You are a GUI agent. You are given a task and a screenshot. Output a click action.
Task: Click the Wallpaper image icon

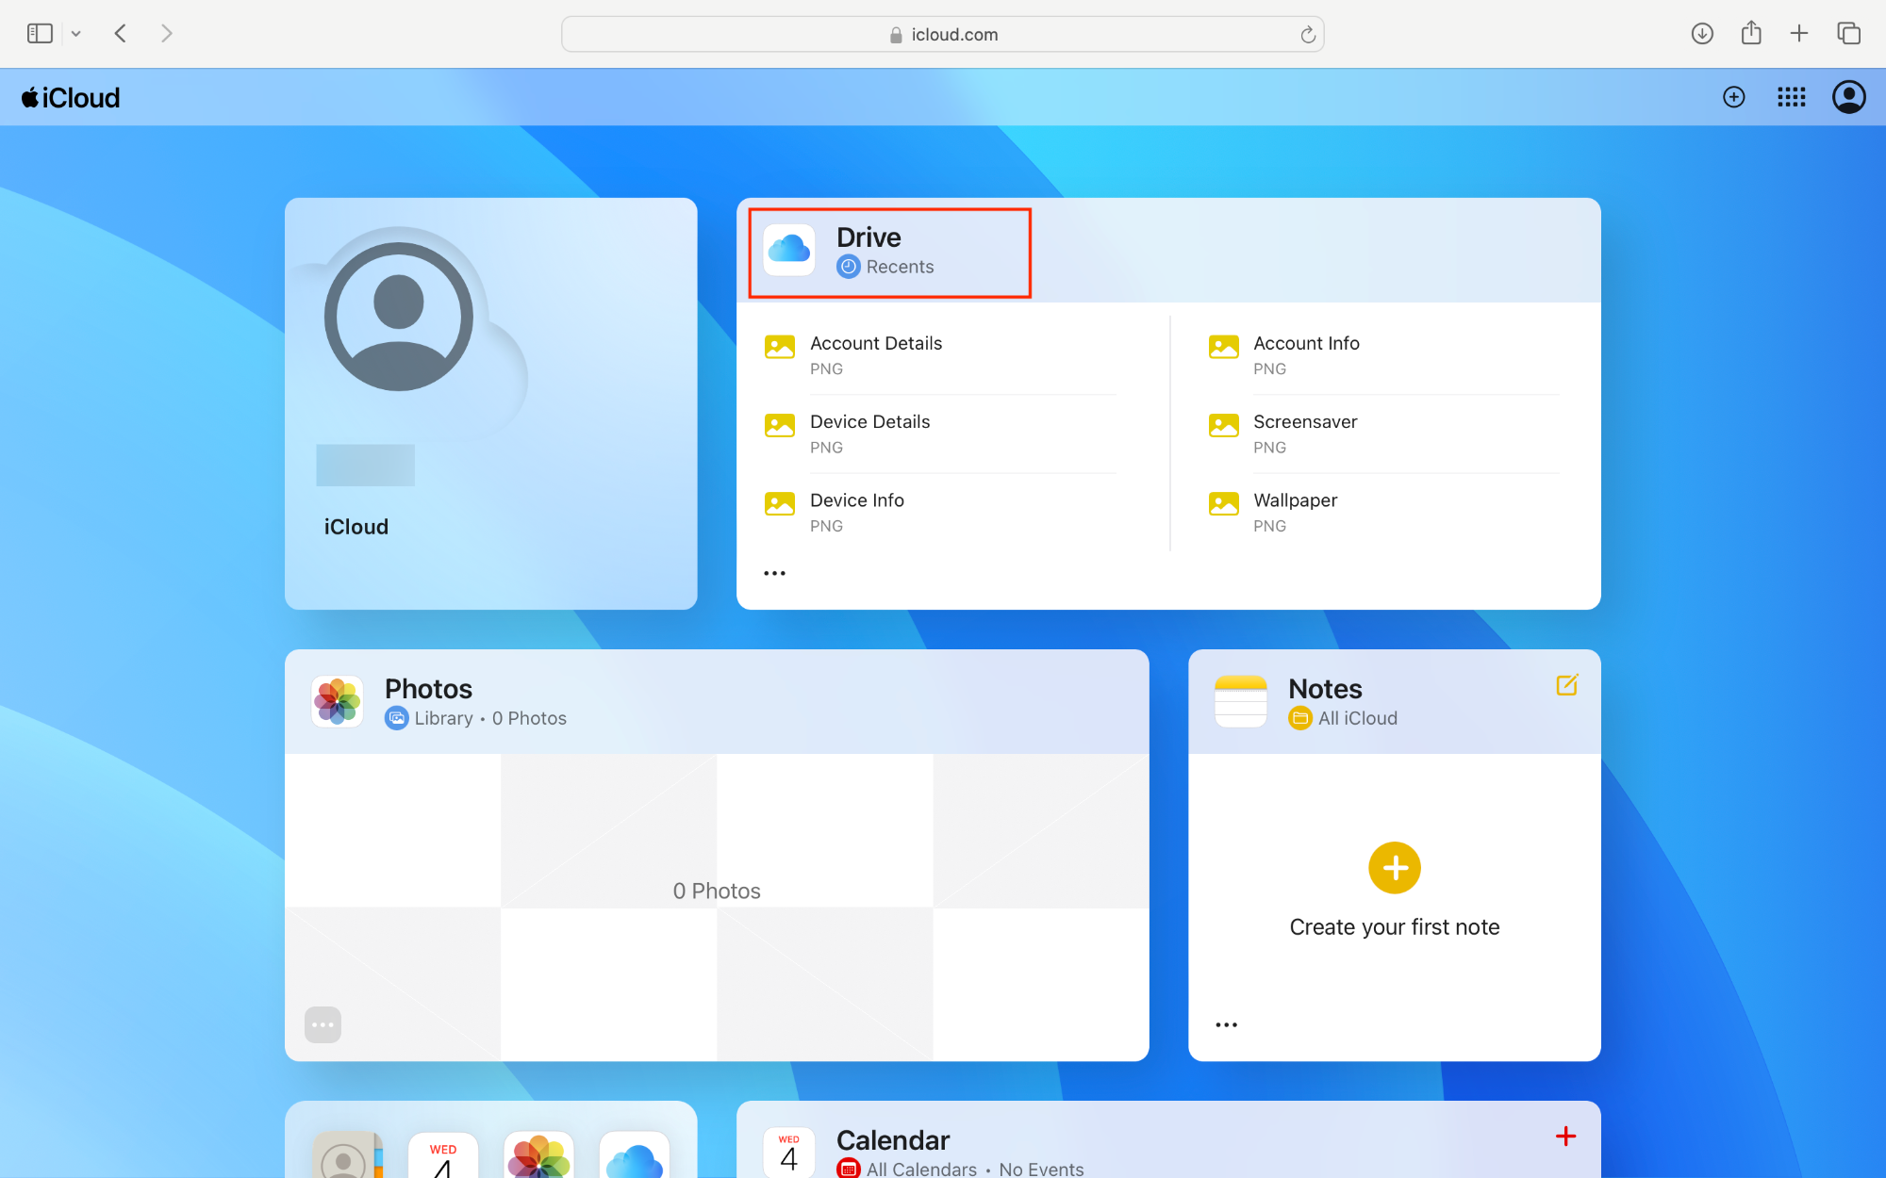(x=1223, y=503)
